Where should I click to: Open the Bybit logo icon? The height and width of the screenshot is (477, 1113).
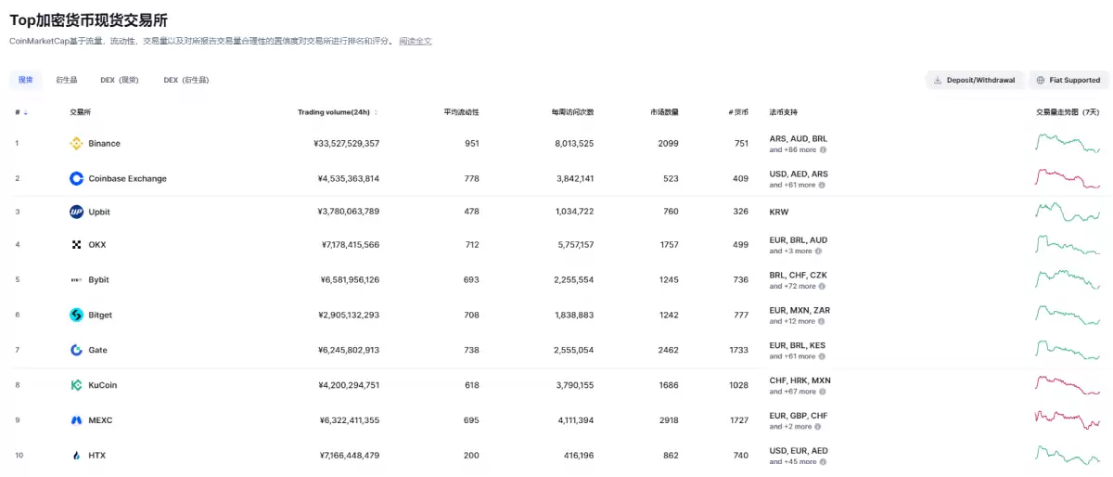point(76,279)
